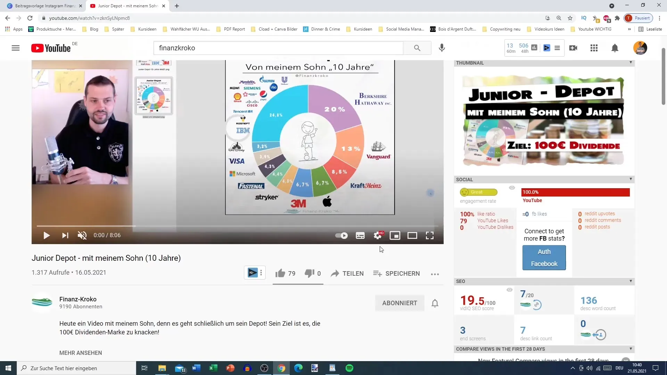Start voice search with microphone
Viewport: 667px width, 375px height.
pyautogui.click(x=442, y=48)
